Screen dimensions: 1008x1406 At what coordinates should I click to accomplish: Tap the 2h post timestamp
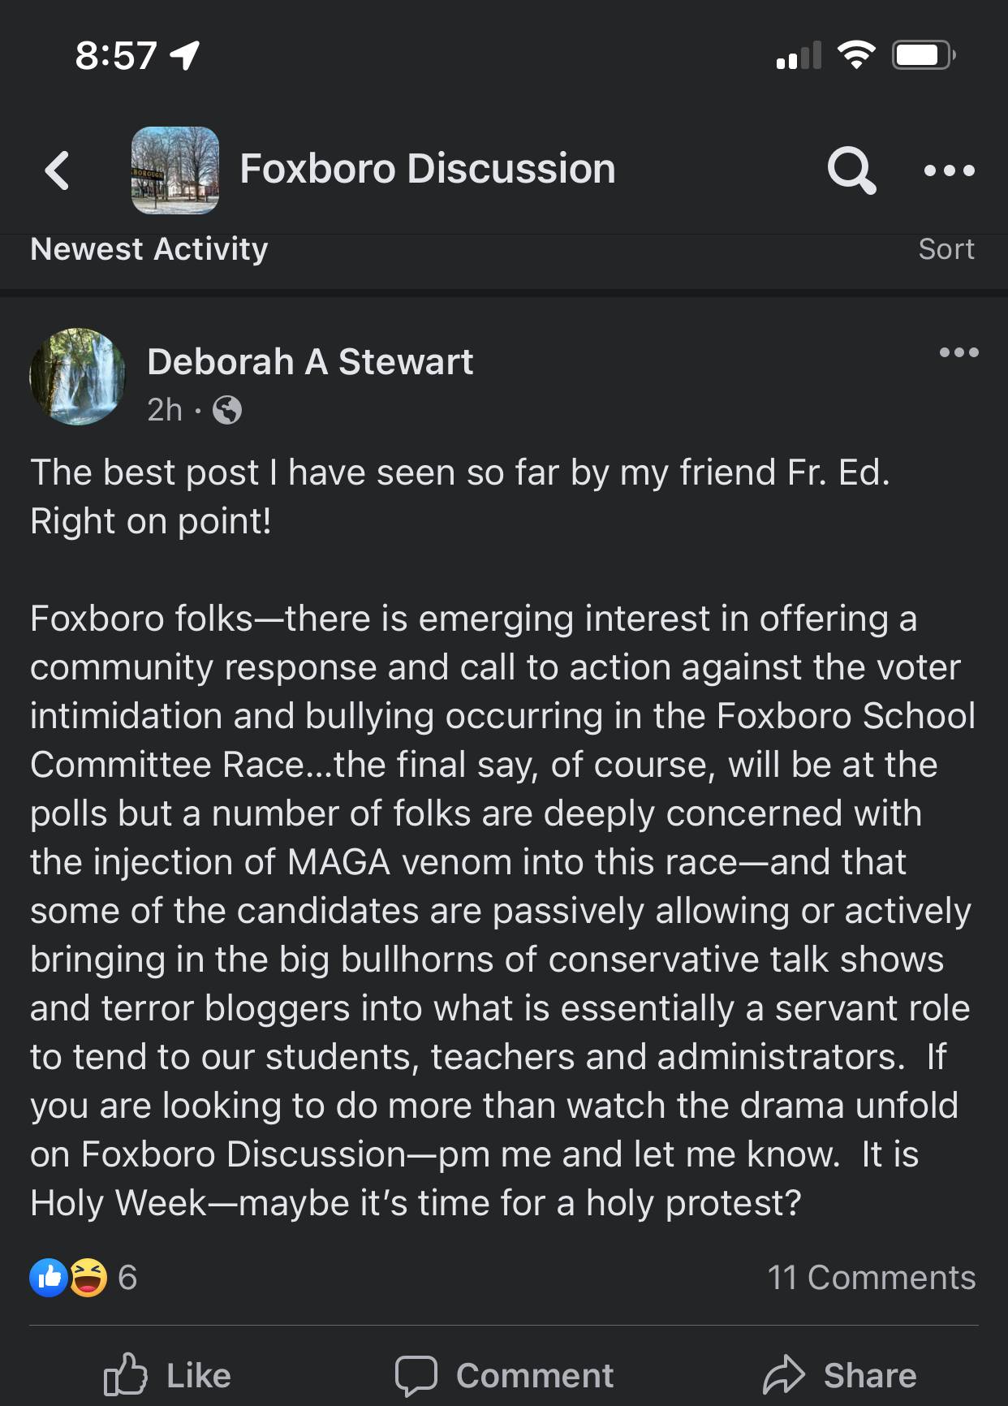(x=165, y=410)
